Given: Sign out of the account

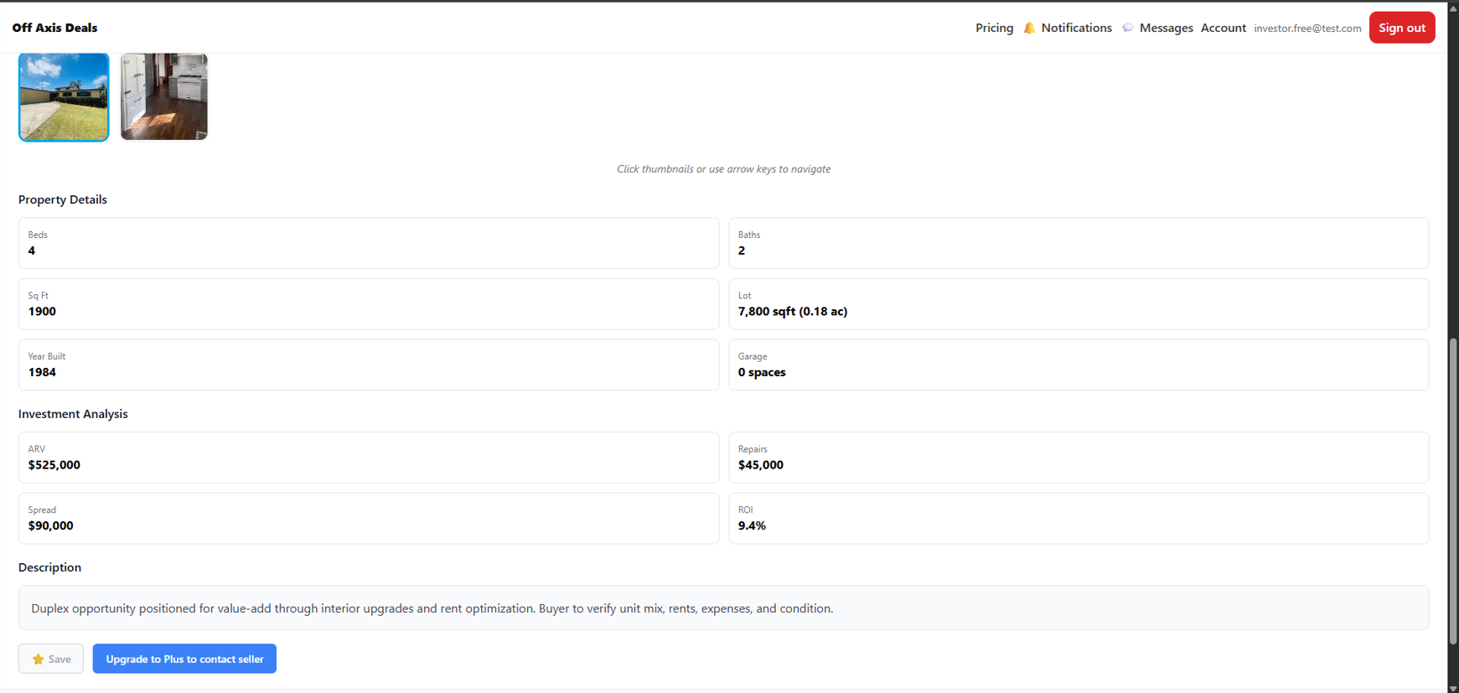Looking at the screenshot, I should tap(1402, 28).
